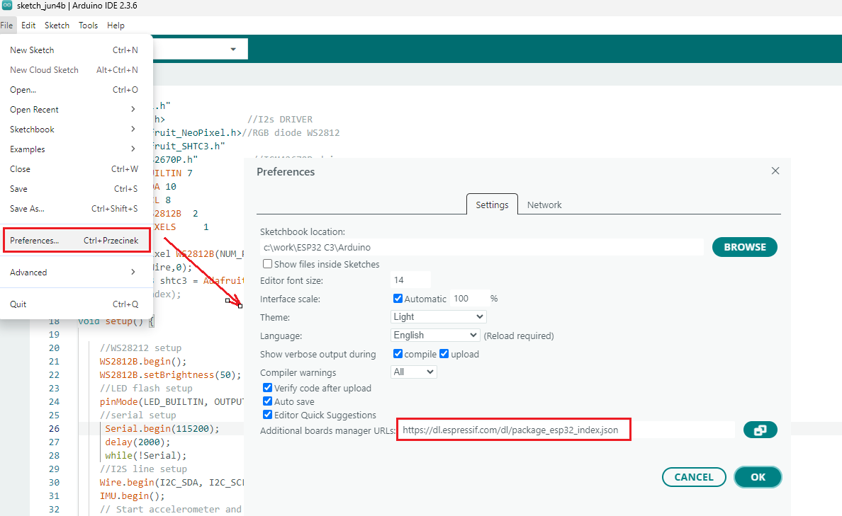This screenshot has width=842, height=516.
Task: Toggle the Auto save checkbox
Action: tap(268, 401)
